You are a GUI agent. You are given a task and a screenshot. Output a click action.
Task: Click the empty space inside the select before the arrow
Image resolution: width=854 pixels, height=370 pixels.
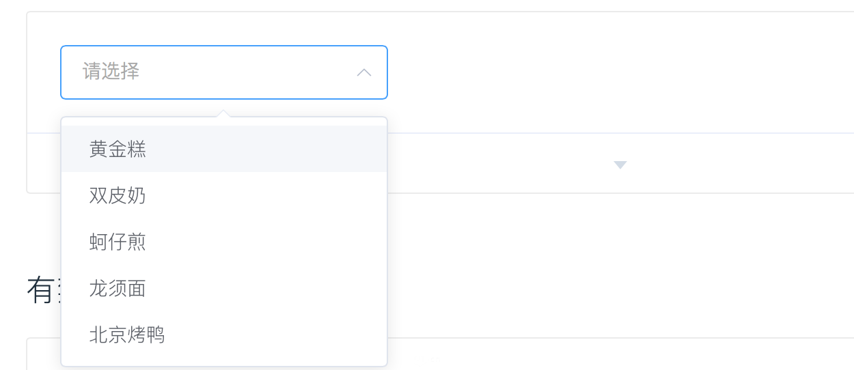tap(246, 72)
